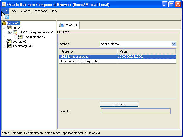Image resolution: width=183 pixels, height=137 pixels.
Task: Maximize the Business Component Browser window
Action: point(171,5)
